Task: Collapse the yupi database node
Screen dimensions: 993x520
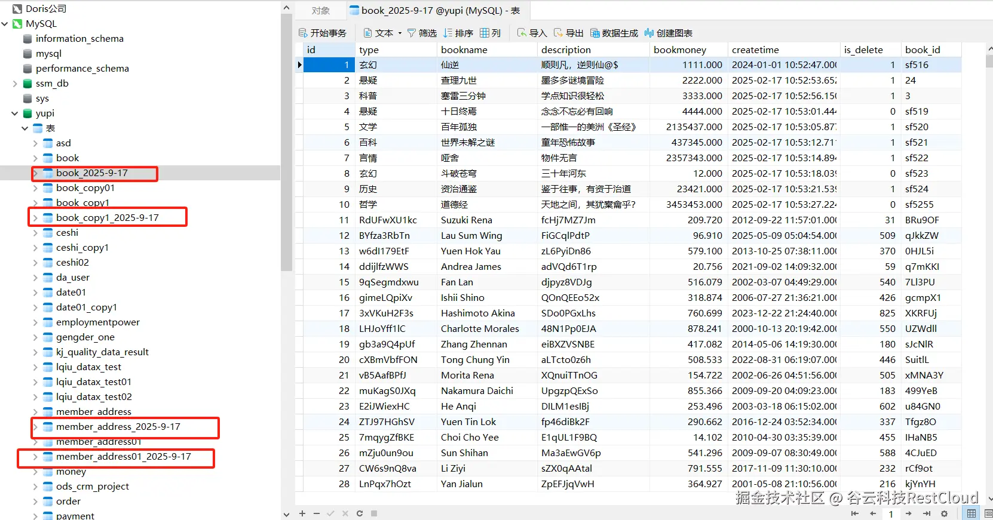Action: tap(15, 113)
